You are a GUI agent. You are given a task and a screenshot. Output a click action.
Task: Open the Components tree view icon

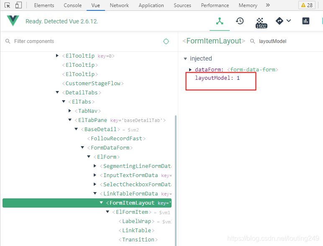pos(220,21)
